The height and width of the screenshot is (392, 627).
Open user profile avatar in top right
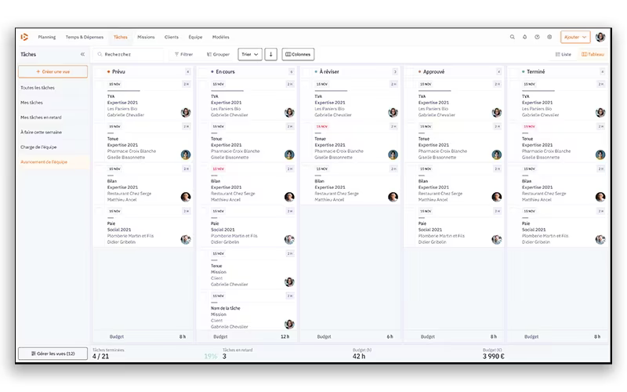click(600, 37)
